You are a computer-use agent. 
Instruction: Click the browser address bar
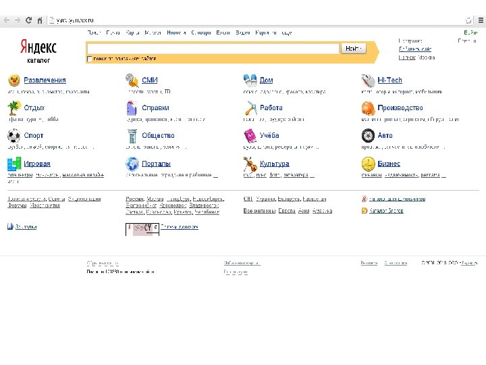[256, 20]
